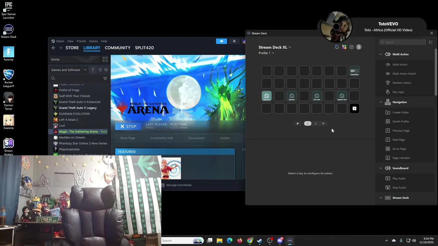Pin the Stream Deck page bar
Viewport: 438px width, 246px height.
coord(297,124)
